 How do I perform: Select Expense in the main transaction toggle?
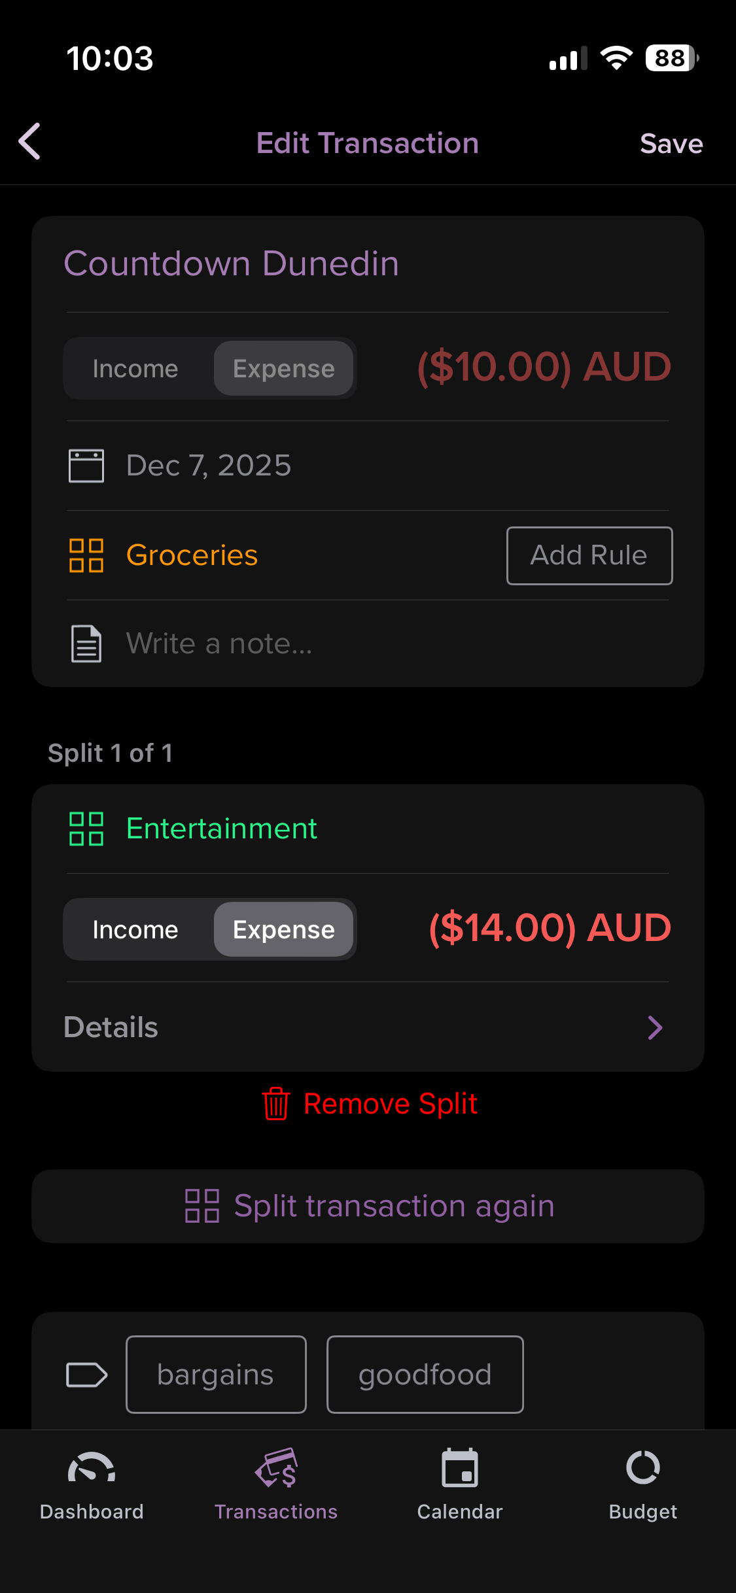[283, 369]
